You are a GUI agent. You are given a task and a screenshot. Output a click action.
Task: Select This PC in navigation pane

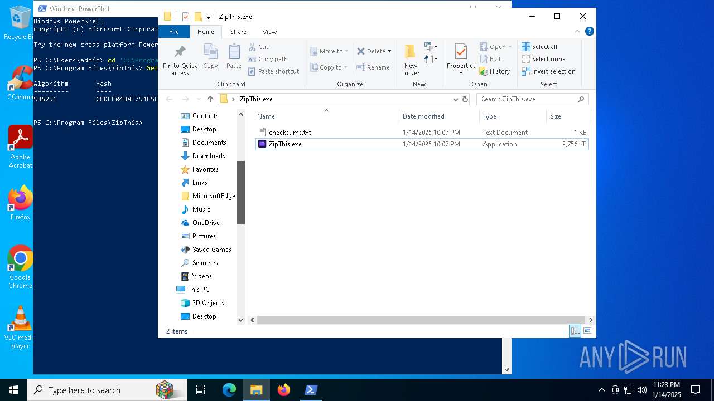tap(198, 290)
